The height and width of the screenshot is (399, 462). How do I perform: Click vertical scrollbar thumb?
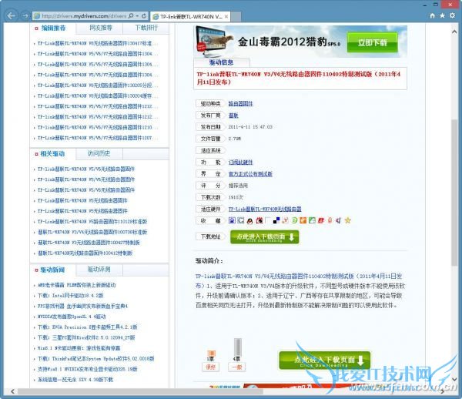pyautogui.click(x=454, y=193)
